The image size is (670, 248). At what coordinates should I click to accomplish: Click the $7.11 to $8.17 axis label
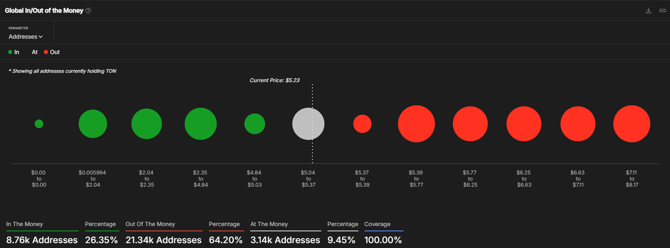coord(632,178)
